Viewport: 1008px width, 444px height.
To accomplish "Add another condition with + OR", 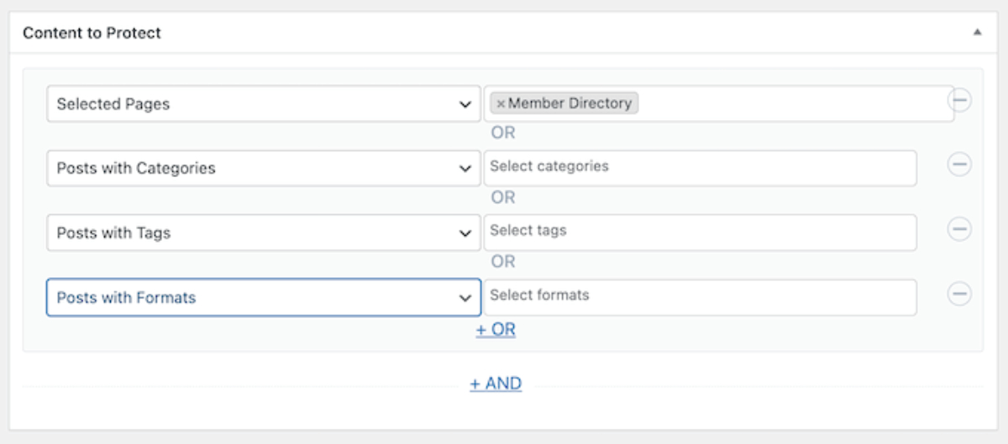I will pos(496,330).
